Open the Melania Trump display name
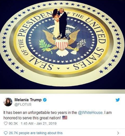This screenshot has width=125, height=136. point(28,100)
